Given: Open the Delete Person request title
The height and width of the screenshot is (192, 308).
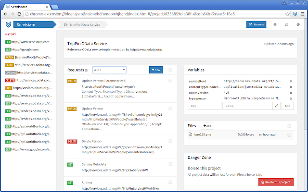Looking at the screenshot, I should (91, 141).
